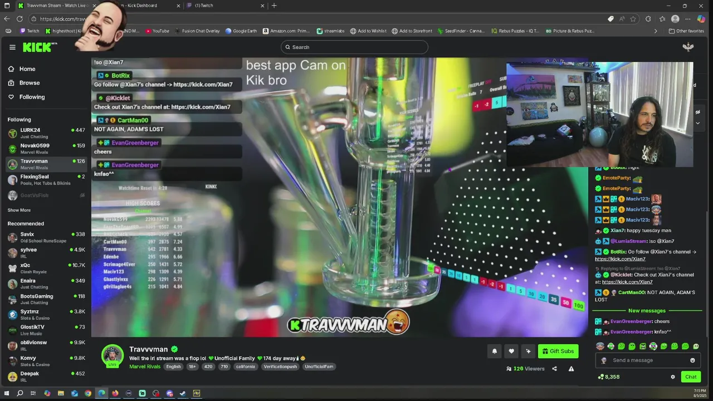Click the 18+ tag
The width and height of the screenshot is (713, 401).
[192, 366]
